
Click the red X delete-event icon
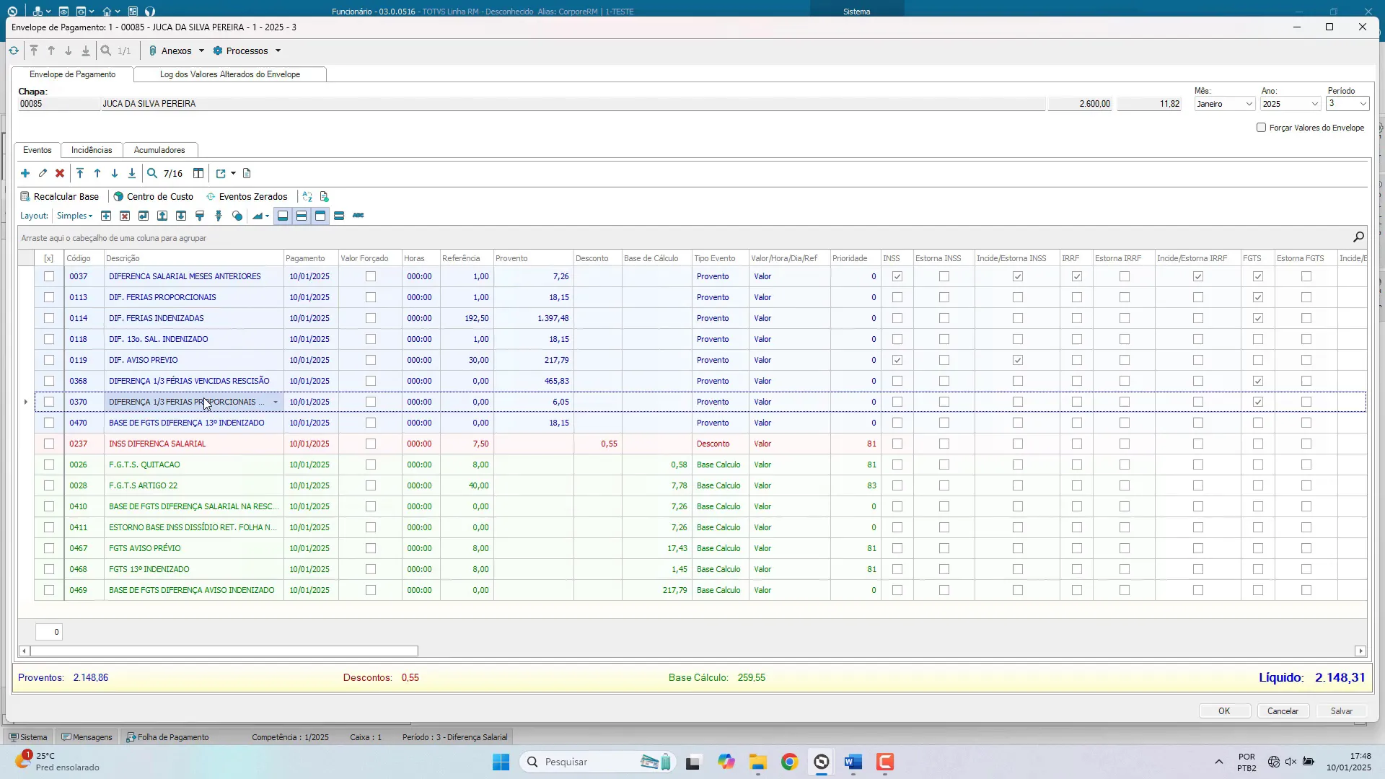pyautogui.click(x=60, y=174)
